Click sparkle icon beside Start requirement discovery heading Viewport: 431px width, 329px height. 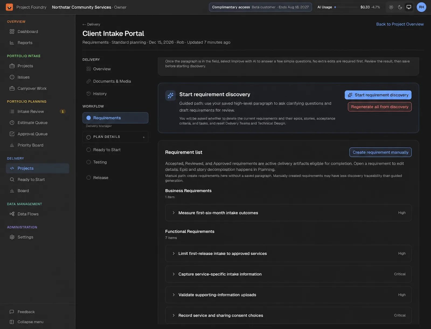(x=171, y=96)
